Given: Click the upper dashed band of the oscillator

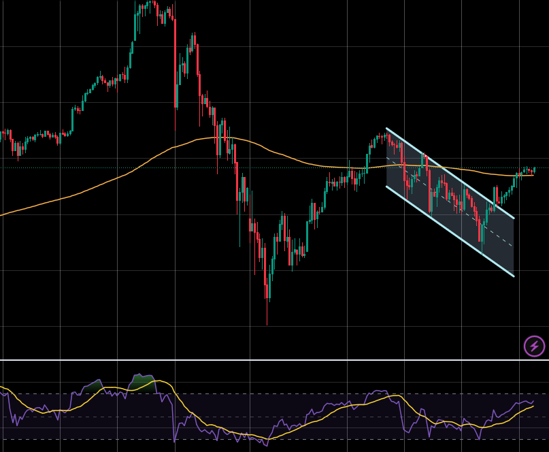Looking at the screenshot, I should (272, 393).
